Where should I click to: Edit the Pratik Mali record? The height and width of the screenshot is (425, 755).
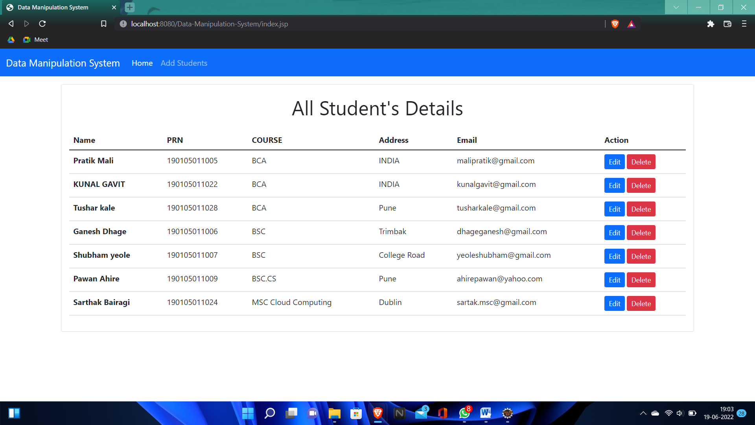click(614, 162)
